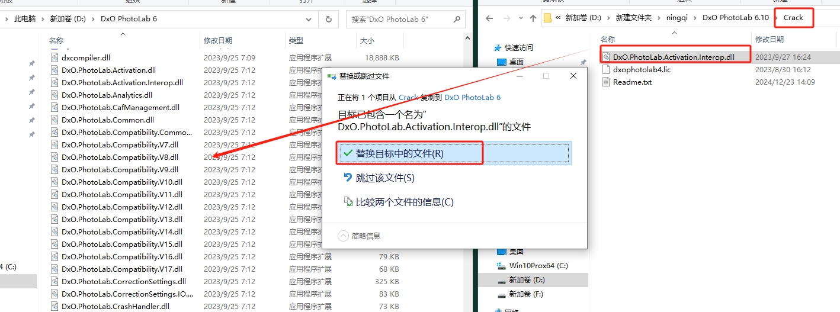Click the DxO.PhotoLab.Activation.dll file icon
This screenshot has width=840, height=312.
(54, 70)
